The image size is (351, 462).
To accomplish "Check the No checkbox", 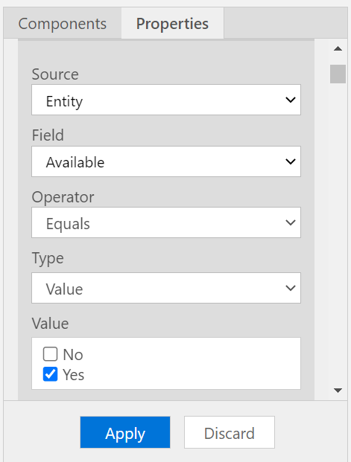I will pyautogui.click(x=50, y=354).
